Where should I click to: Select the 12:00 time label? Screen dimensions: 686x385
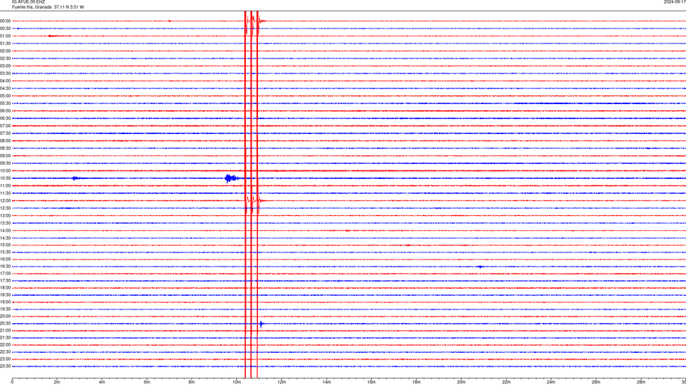(x=6, y=201)
